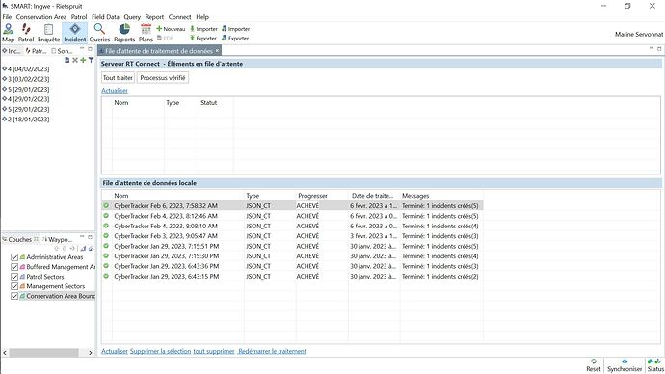This screenshot has height=374, width=665.
Task: Open the Connect menu
Action: (x=180, y=17)
